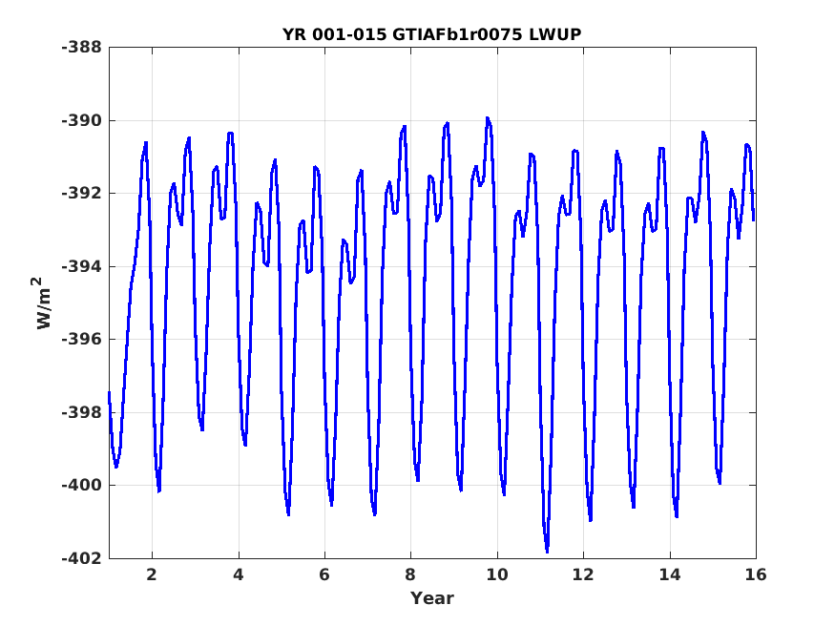This screenshot has width=835, height=626.
Task: Click the y-axis tick label "-392"
Action: click(81, 193)
